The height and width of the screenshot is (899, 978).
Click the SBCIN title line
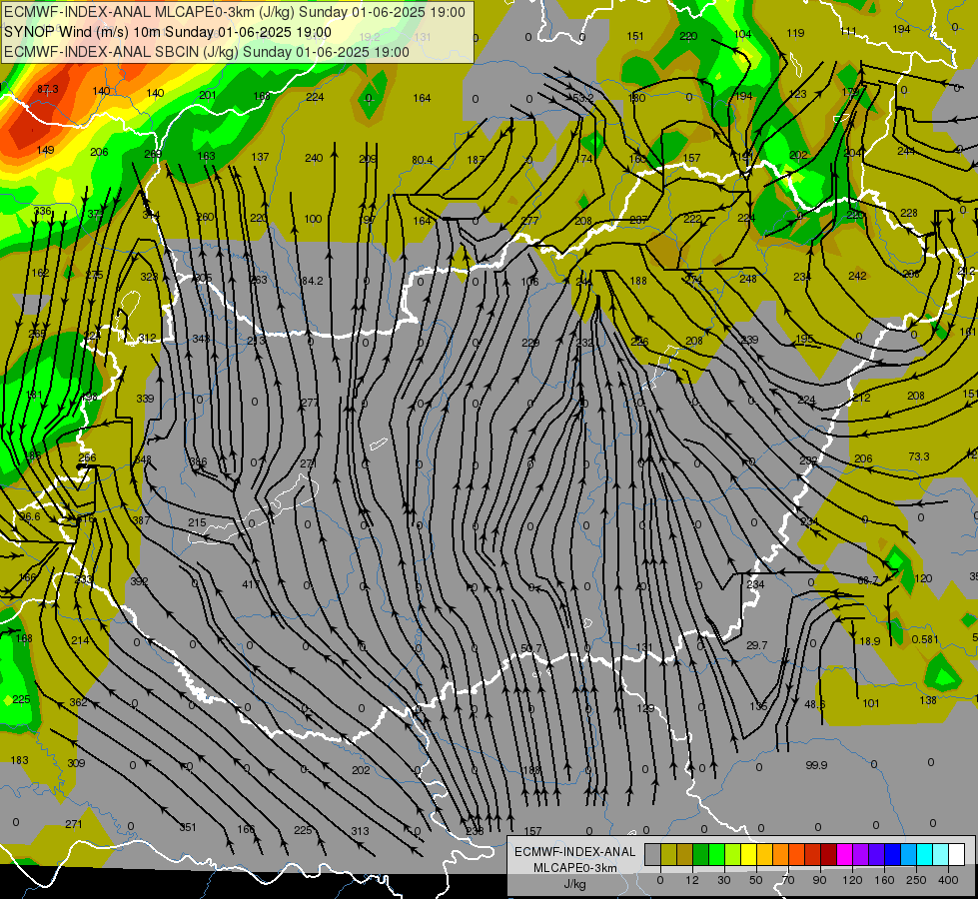[x=207, y=52]
